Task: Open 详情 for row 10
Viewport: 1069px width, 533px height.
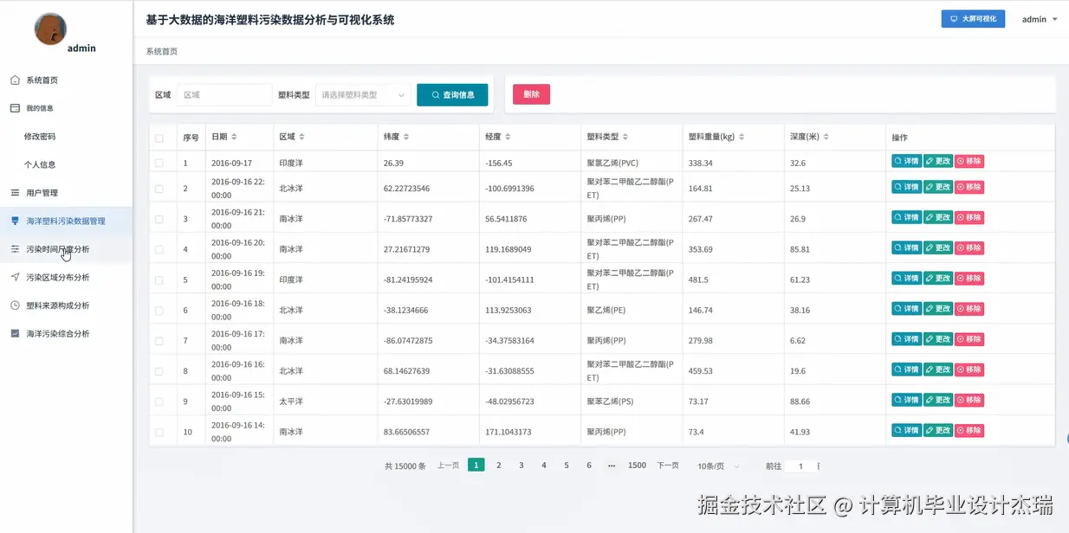Action: click(906, 430)
